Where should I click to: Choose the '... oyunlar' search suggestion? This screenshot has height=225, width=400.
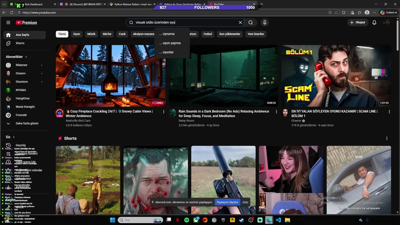[x=172, y=52]
